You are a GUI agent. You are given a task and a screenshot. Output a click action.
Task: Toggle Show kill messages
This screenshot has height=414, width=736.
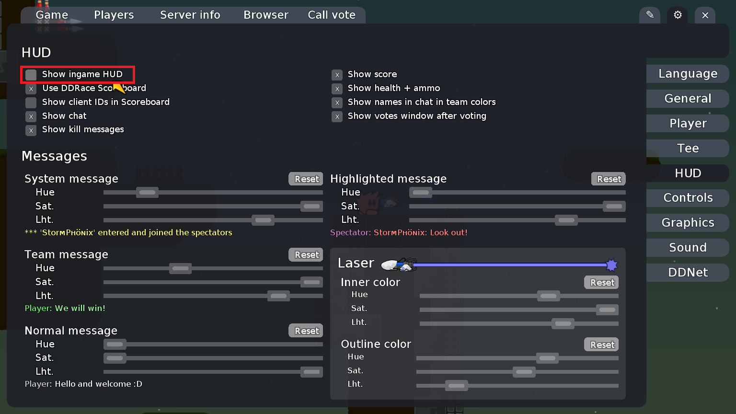31,130
